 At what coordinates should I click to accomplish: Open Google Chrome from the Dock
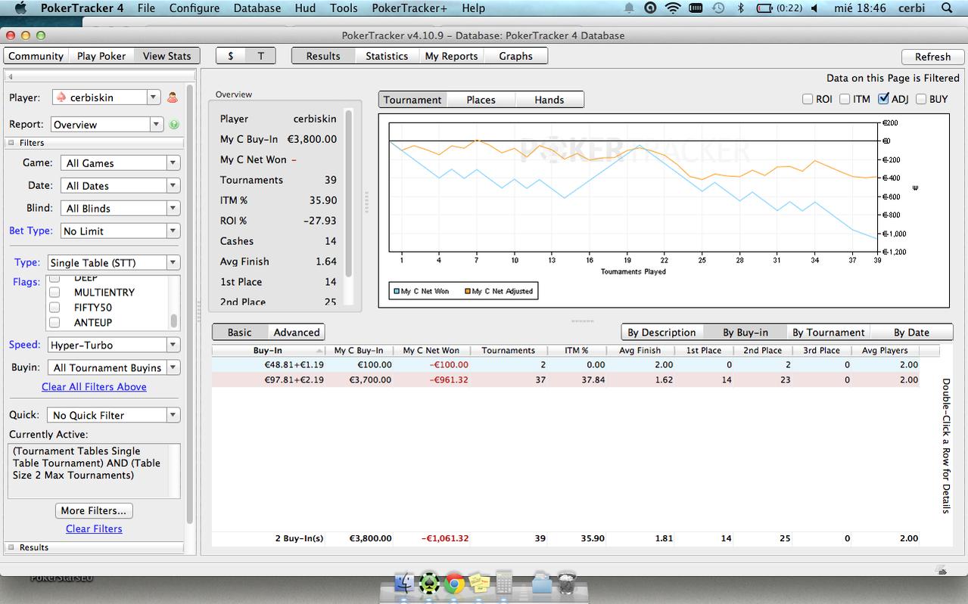(454, 584)
